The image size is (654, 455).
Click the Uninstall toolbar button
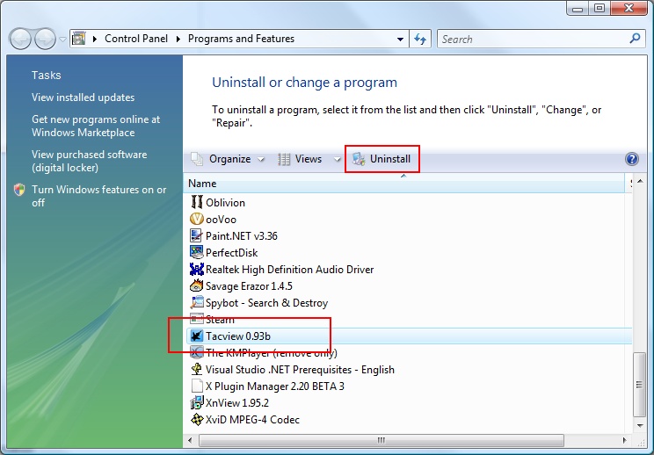pos(382,159)
